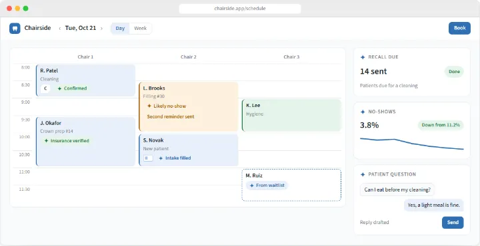Click the sparkle icon next to Insurance verified
Image resolution: width=480 pixels, height=246 pixels.
pyautogui.click(x=46, y=141)
